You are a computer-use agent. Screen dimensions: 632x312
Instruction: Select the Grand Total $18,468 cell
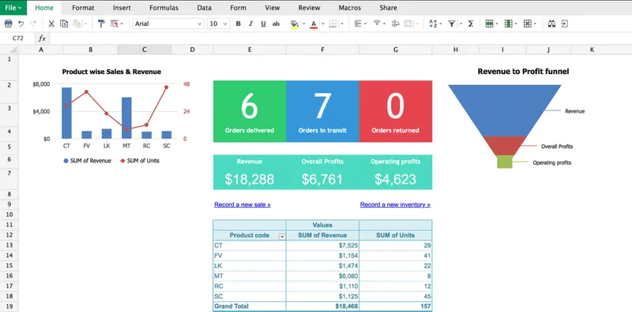322,306
